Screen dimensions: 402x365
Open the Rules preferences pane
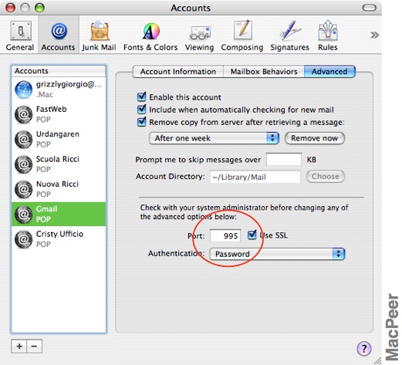pyautogui.click(x=328, y=35)
